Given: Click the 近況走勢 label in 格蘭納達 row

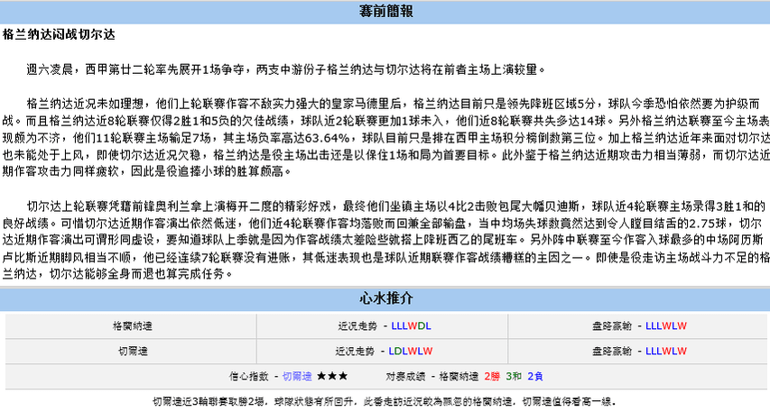Looking at the screenshot, I should coord(357,325).
